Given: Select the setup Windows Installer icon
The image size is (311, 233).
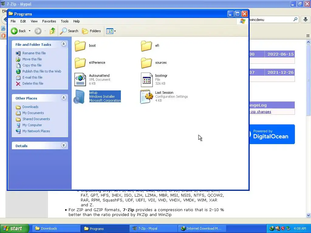Looking at the screenshot, I should pos(79,97).
